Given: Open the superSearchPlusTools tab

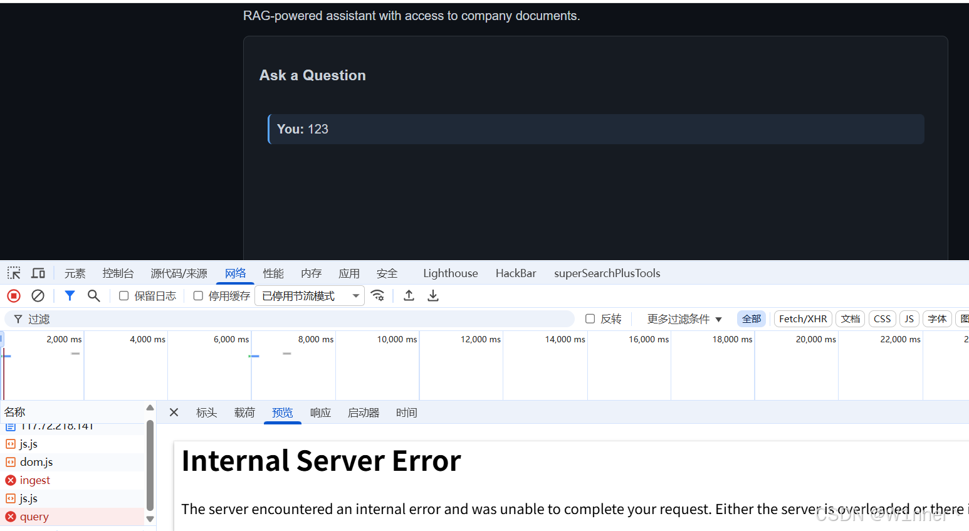Looking at the screenshot, I should 607,273.
